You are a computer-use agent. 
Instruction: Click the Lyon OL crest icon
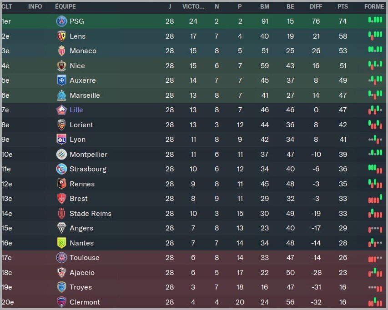click(x=61, y=140)
